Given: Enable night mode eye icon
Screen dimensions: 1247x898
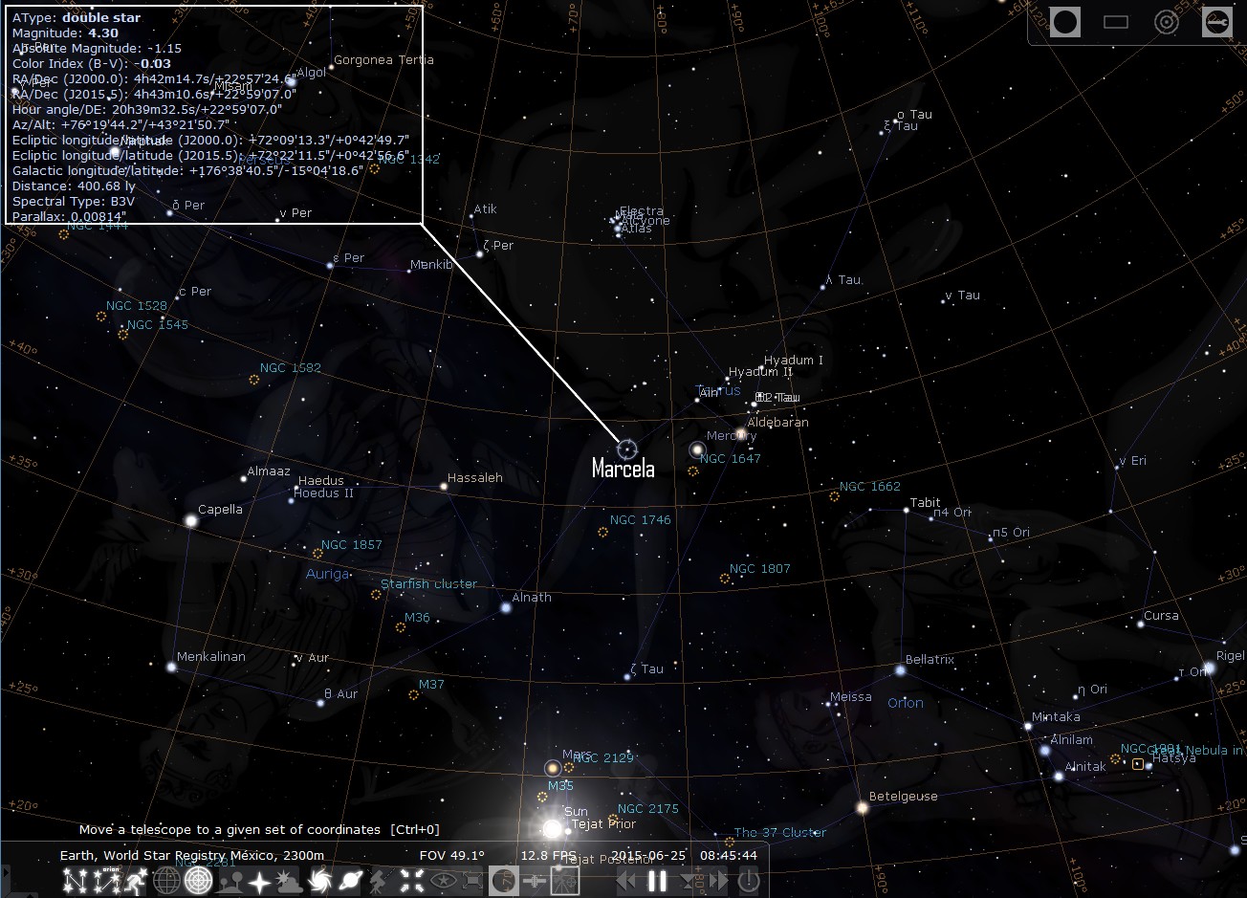Looking at the screenshot, I should [443, 881].
